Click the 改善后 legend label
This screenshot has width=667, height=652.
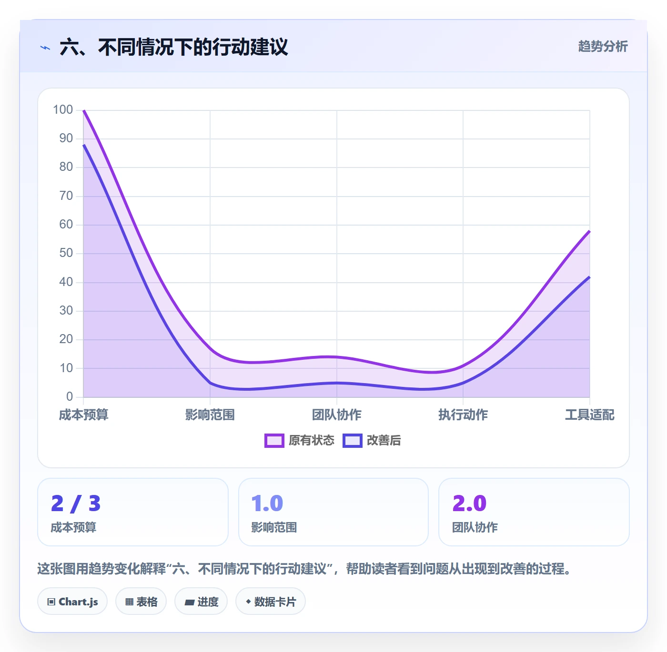[384, 441]
